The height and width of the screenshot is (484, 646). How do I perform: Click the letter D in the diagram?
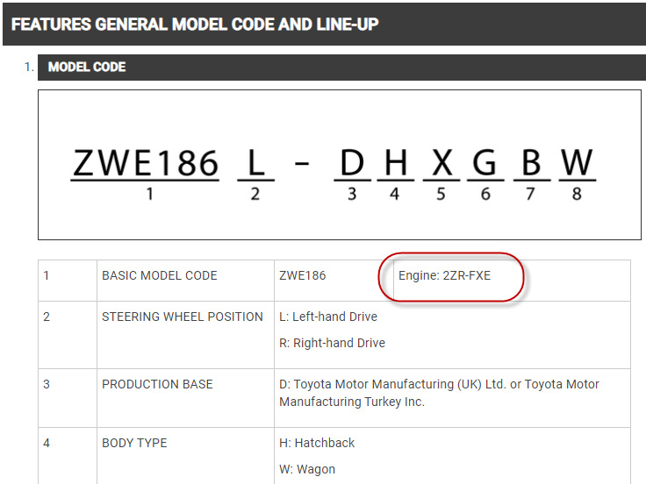tap(351, 163)
